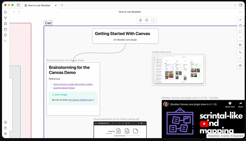Open quick switcher icon in ribbon
246x141 pixels.
pos(5,12)
